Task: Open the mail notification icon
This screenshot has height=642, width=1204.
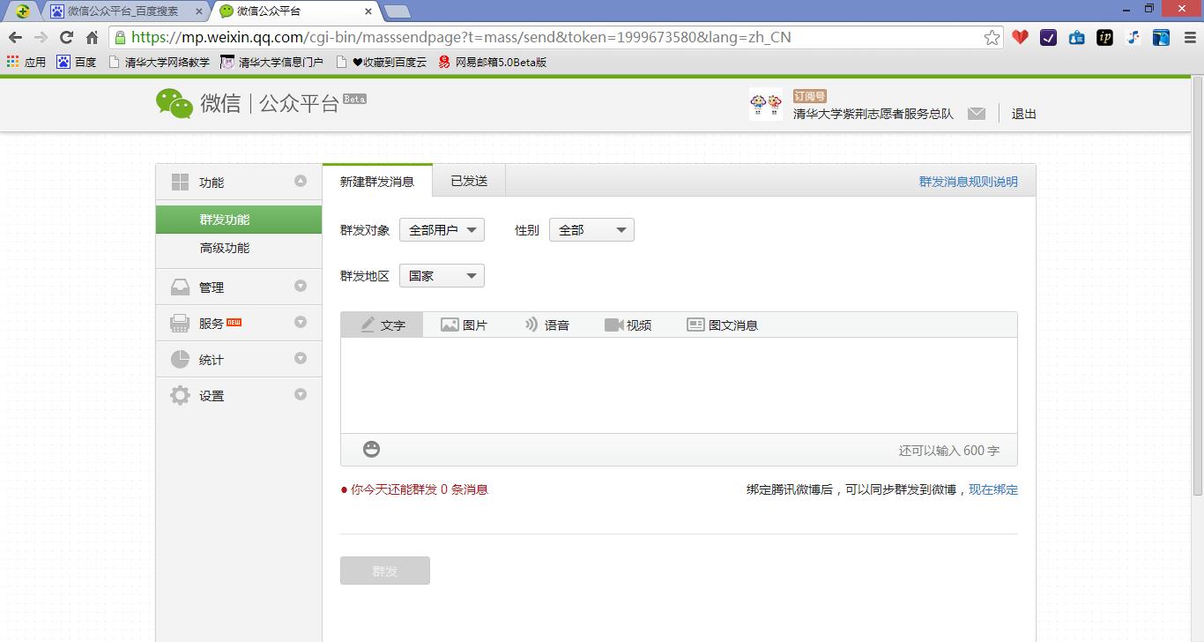Action: point(977,113)
